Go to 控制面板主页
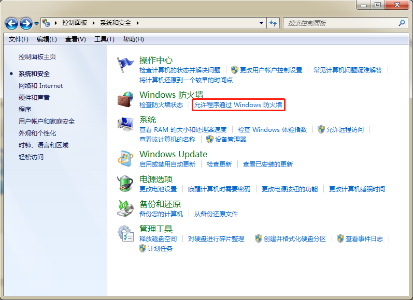The image size is (413, 300). [37, 57]
